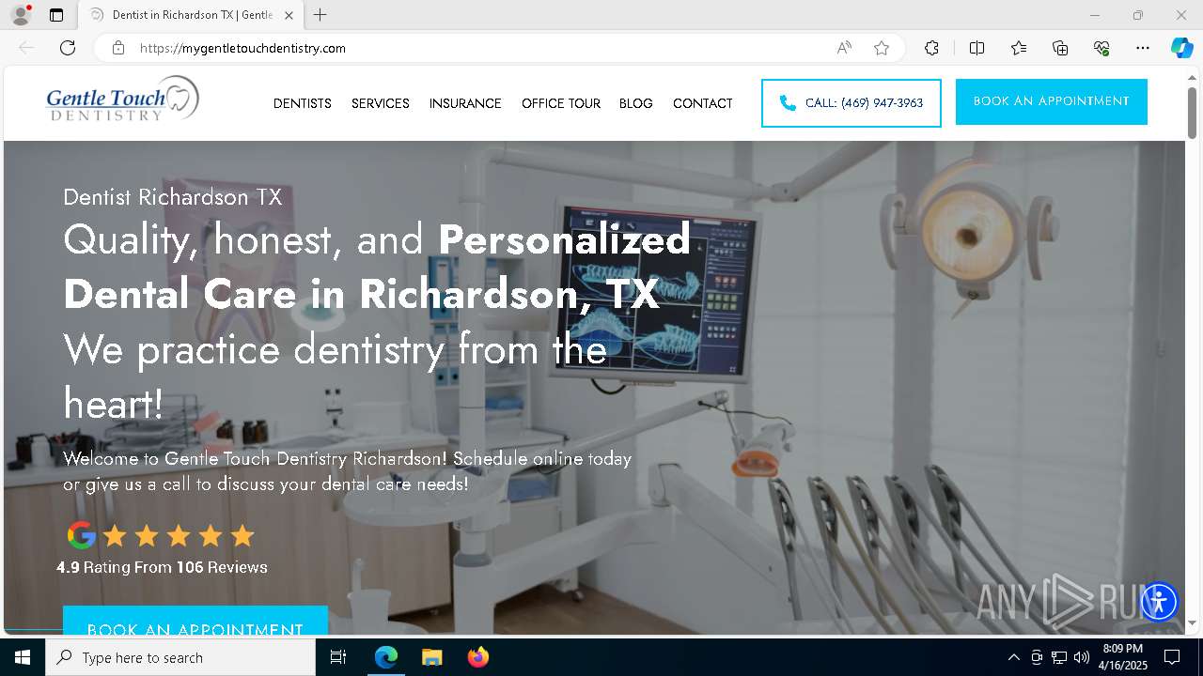The image size is (1203, 676).
Task: Click the Dentist Richardson TX heading
Action: point(173,197)
